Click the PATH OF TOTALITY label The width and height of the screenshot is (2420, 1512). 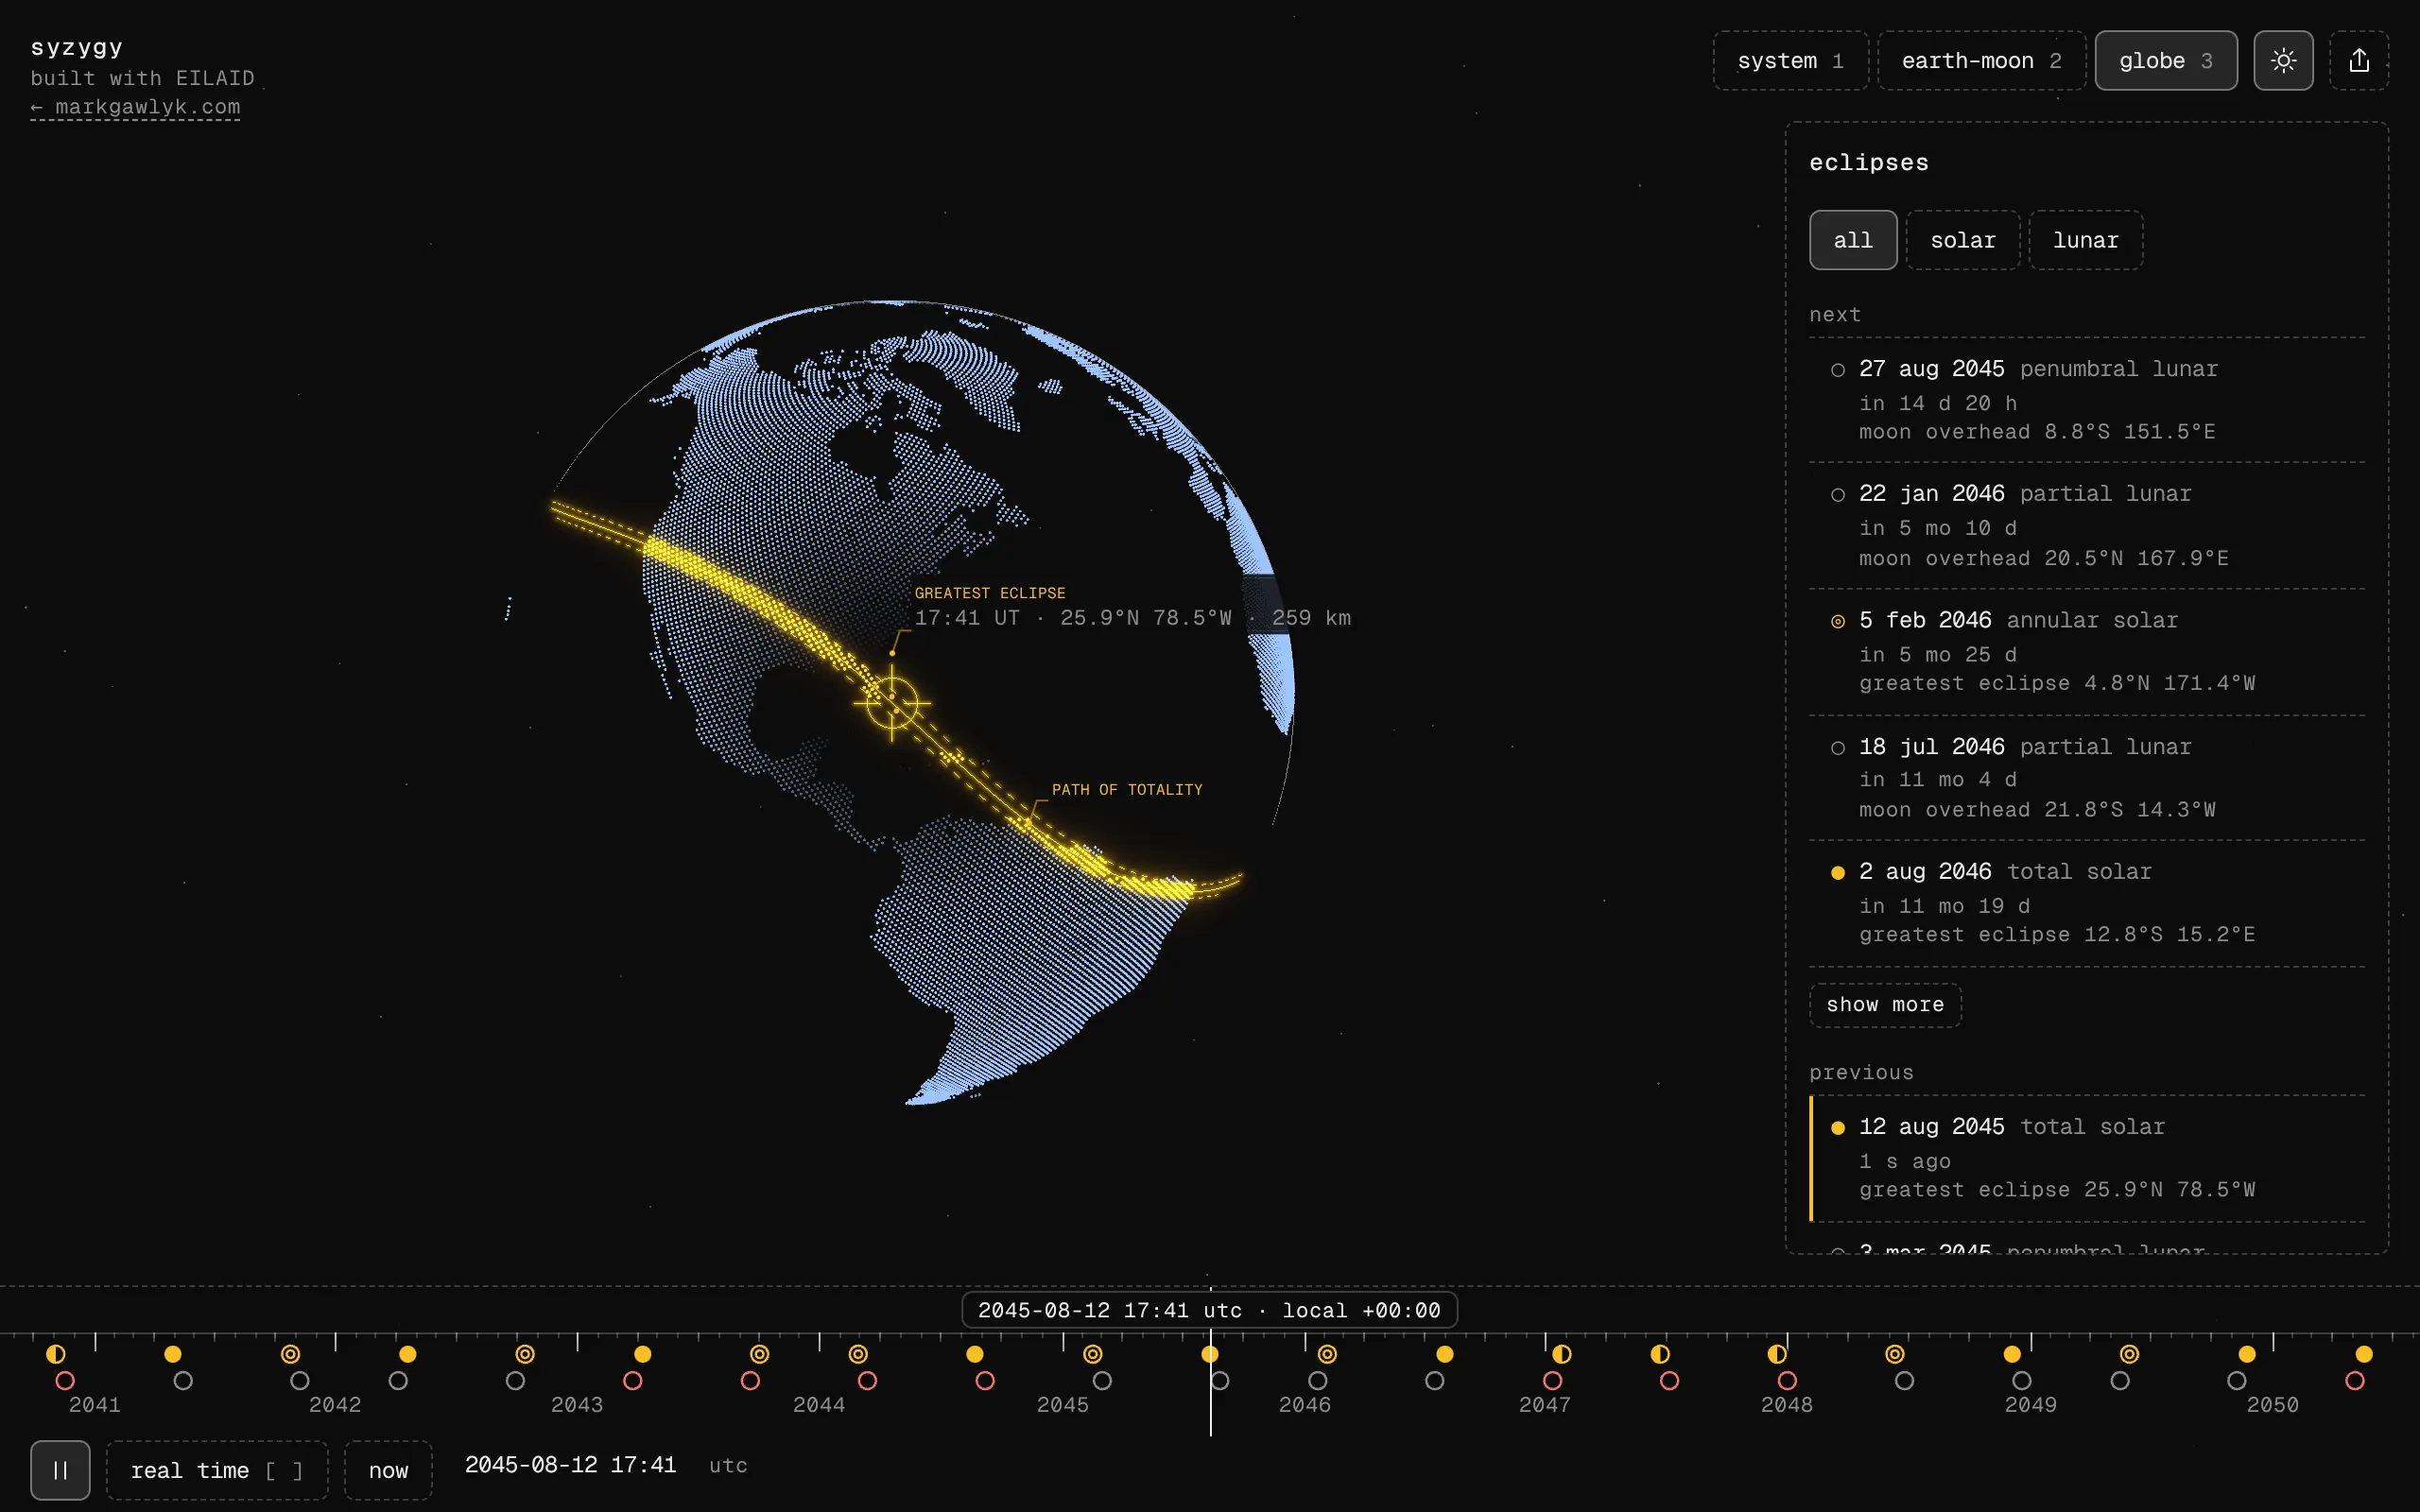coord(1127,790)
